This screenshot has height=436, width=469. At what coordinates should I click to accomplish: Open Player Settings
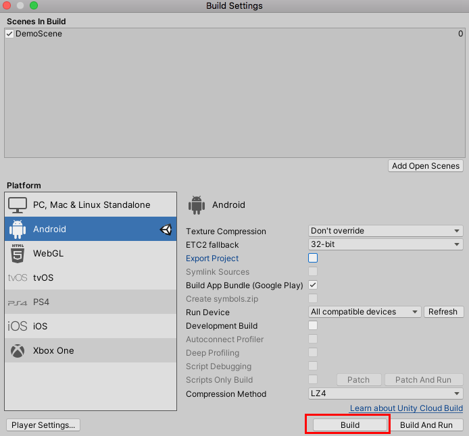tap(44, 425)
